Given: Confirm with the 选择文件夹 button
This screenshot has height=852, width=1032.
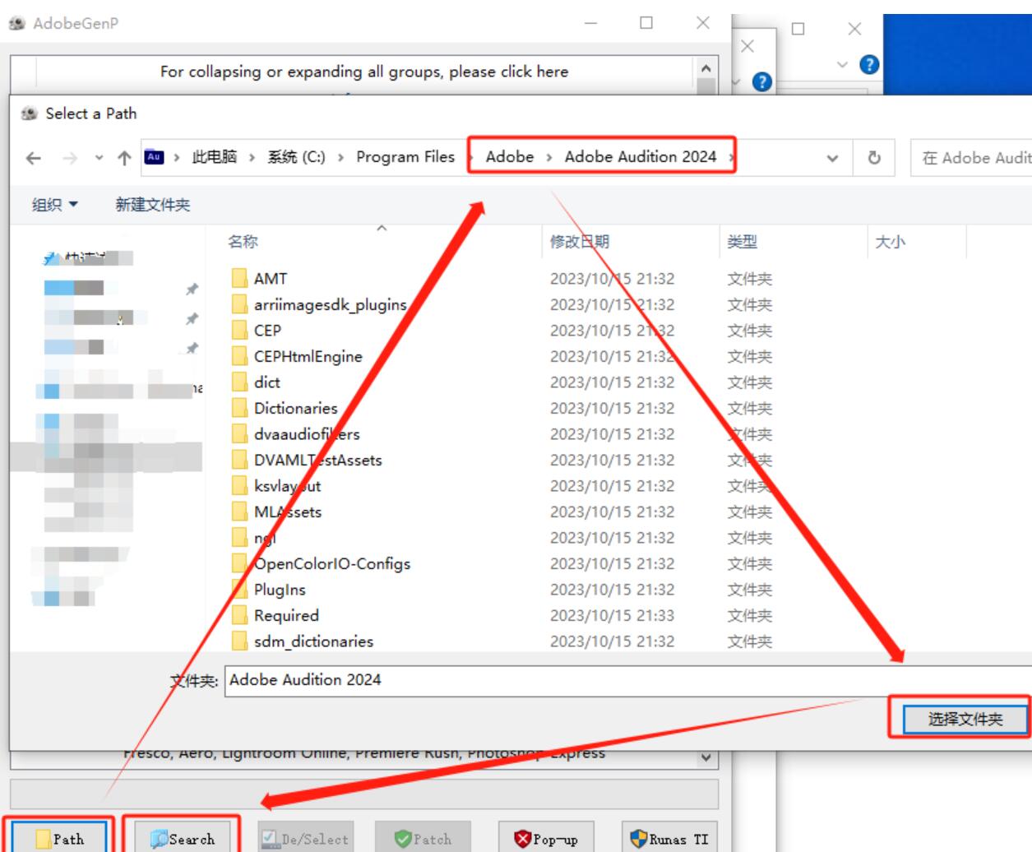Looking at the screenshot, I should (x=965, y=720).
